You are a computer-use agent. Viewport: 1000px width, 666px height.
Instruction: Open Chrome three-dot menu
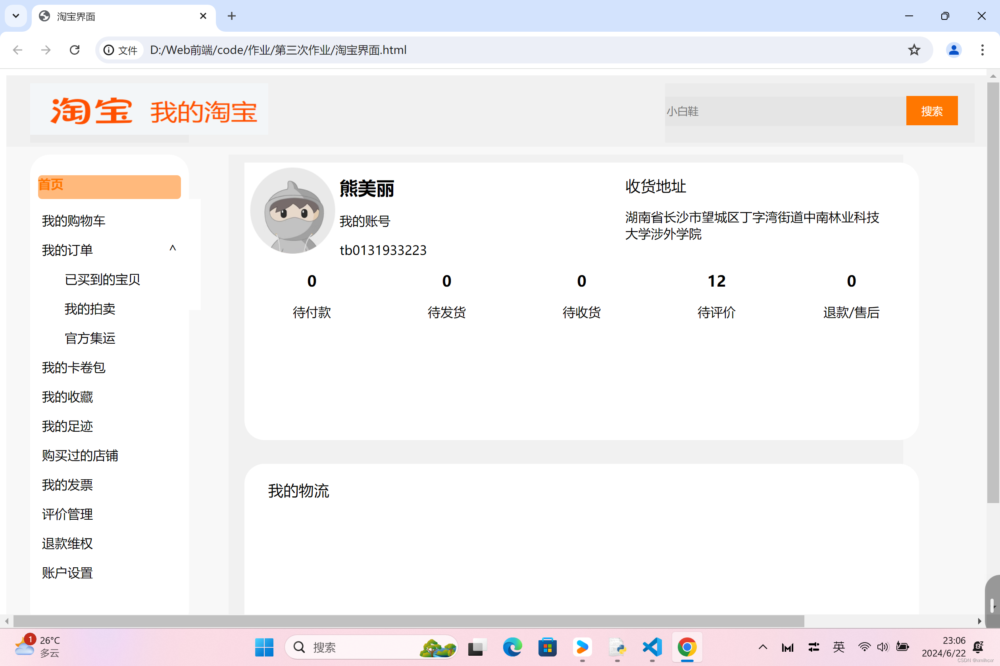tap(982, 50)
